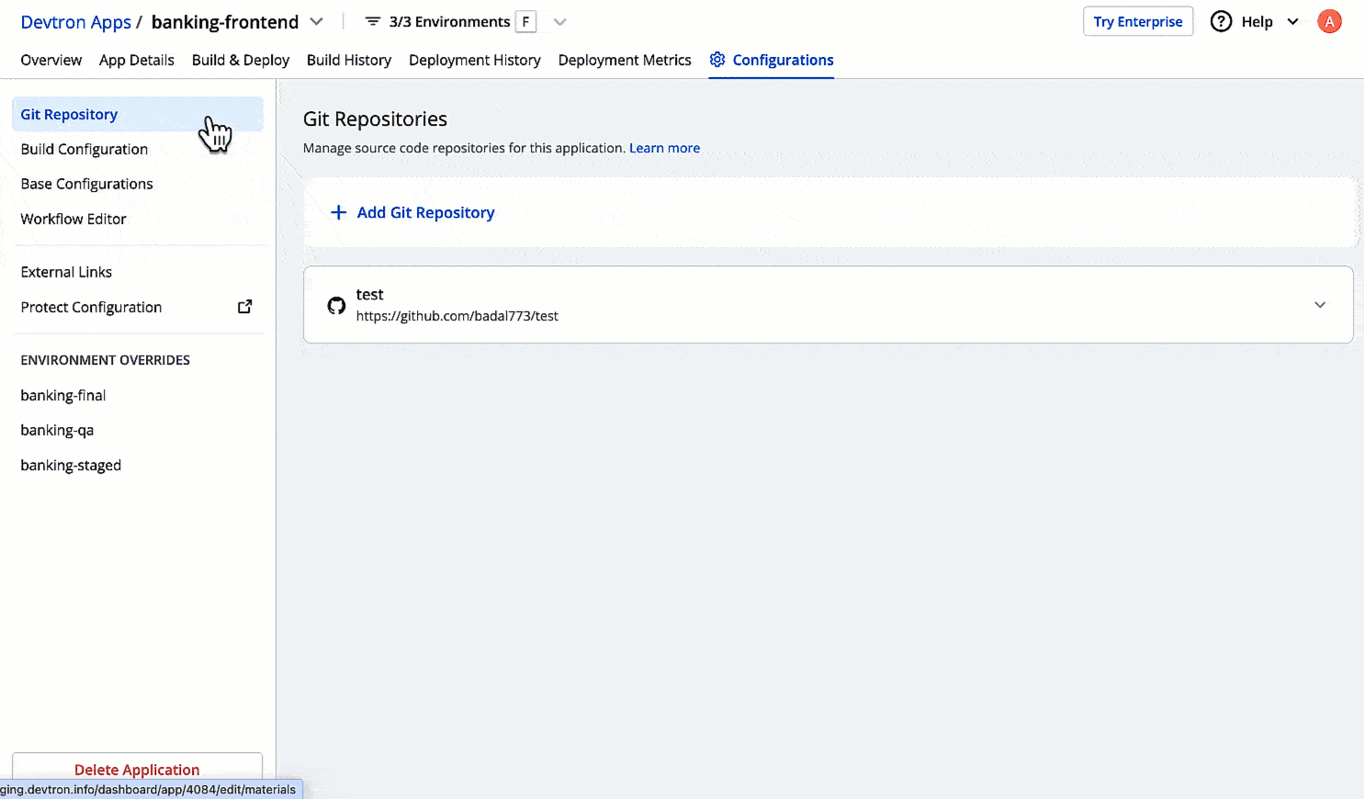Go to the Overview tab
Screen dimensions: 1364x799
[x=51, y=61]
